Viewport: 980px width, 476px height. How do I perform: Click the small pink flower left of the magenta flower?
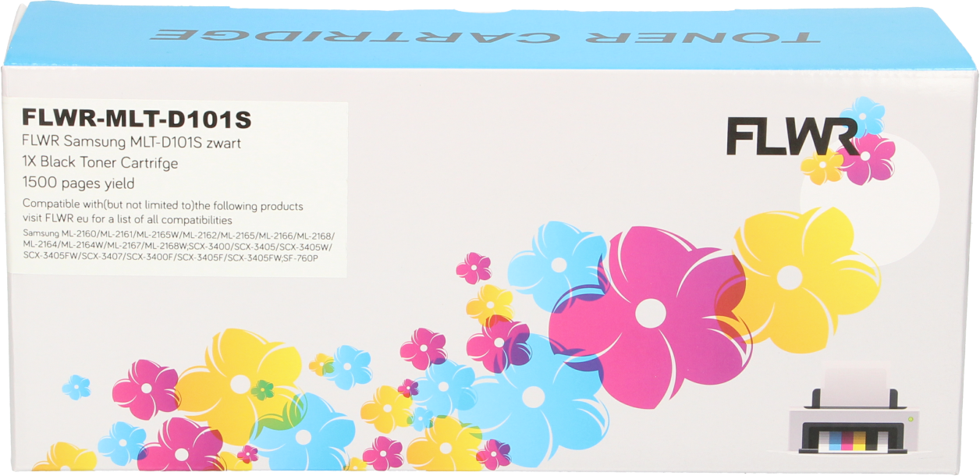474,268
